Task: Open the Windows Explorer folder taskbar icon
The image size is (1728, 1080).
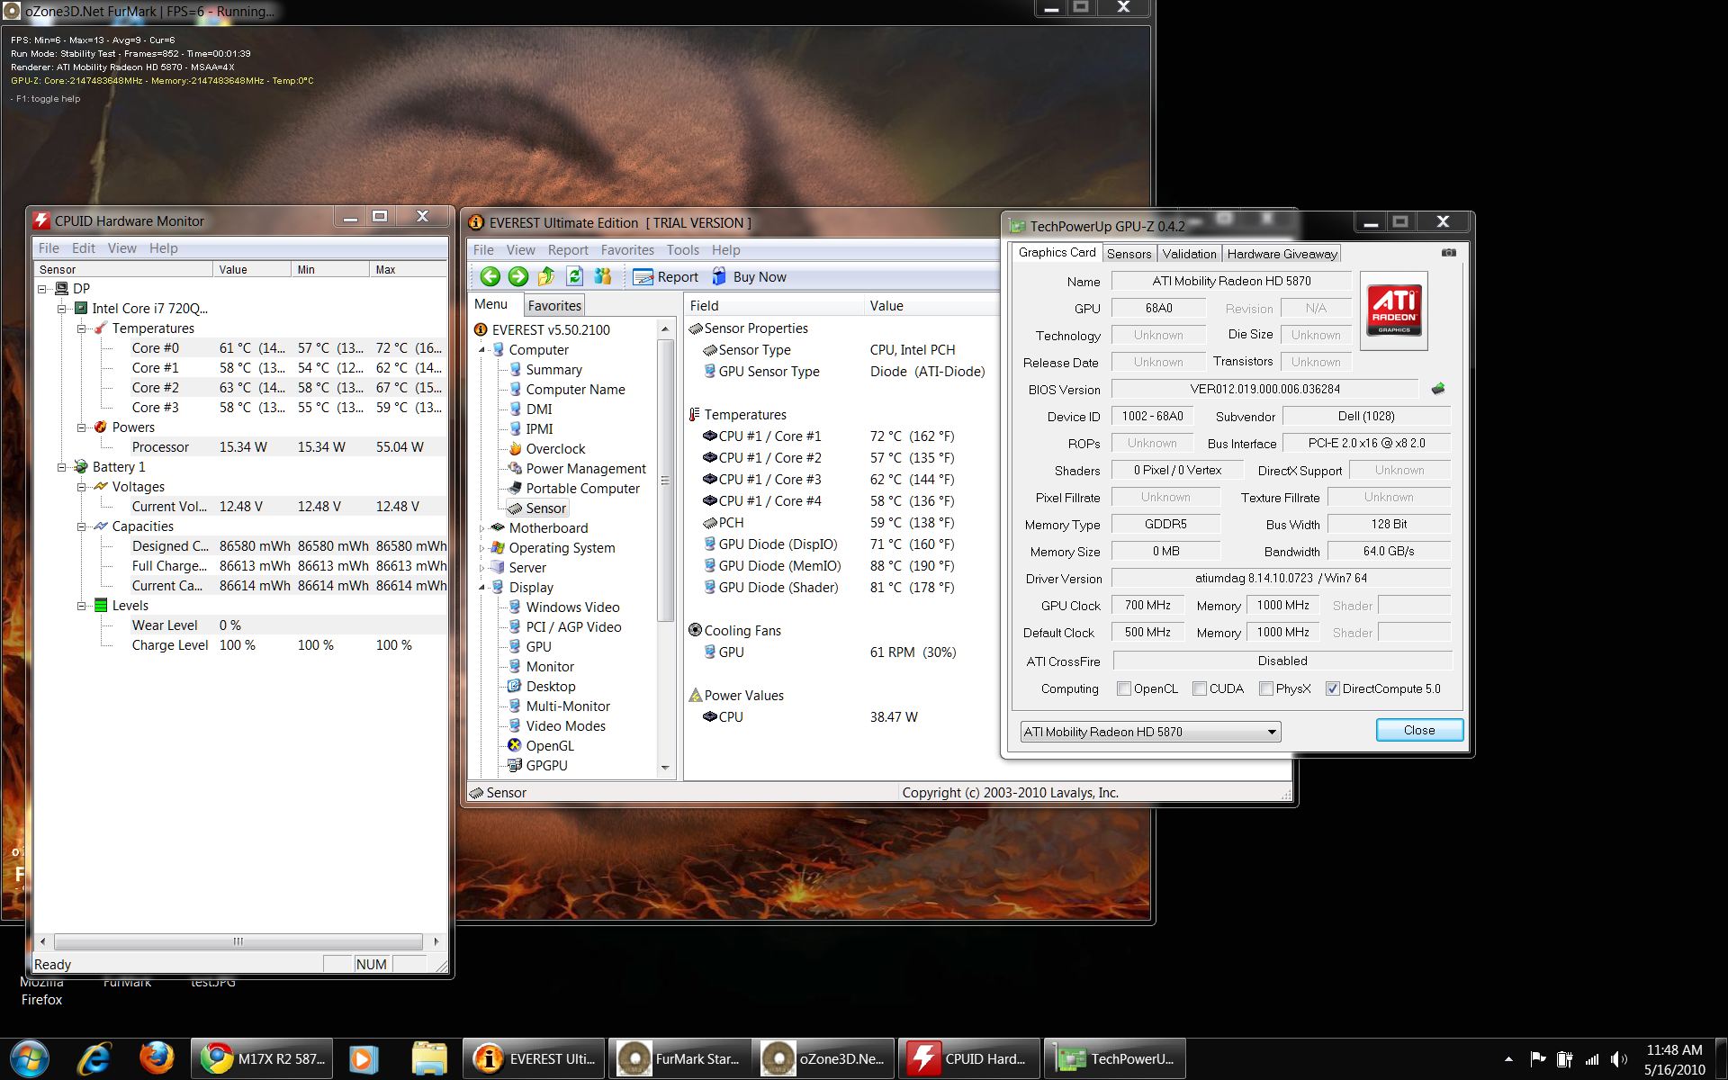Action: 429,1058
